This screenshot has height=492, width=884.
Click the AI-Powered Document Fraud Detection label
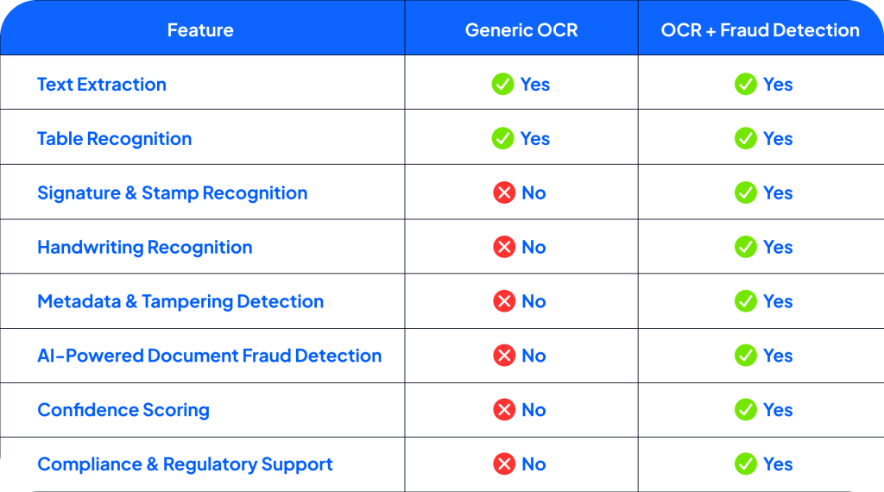coord(209,356)
